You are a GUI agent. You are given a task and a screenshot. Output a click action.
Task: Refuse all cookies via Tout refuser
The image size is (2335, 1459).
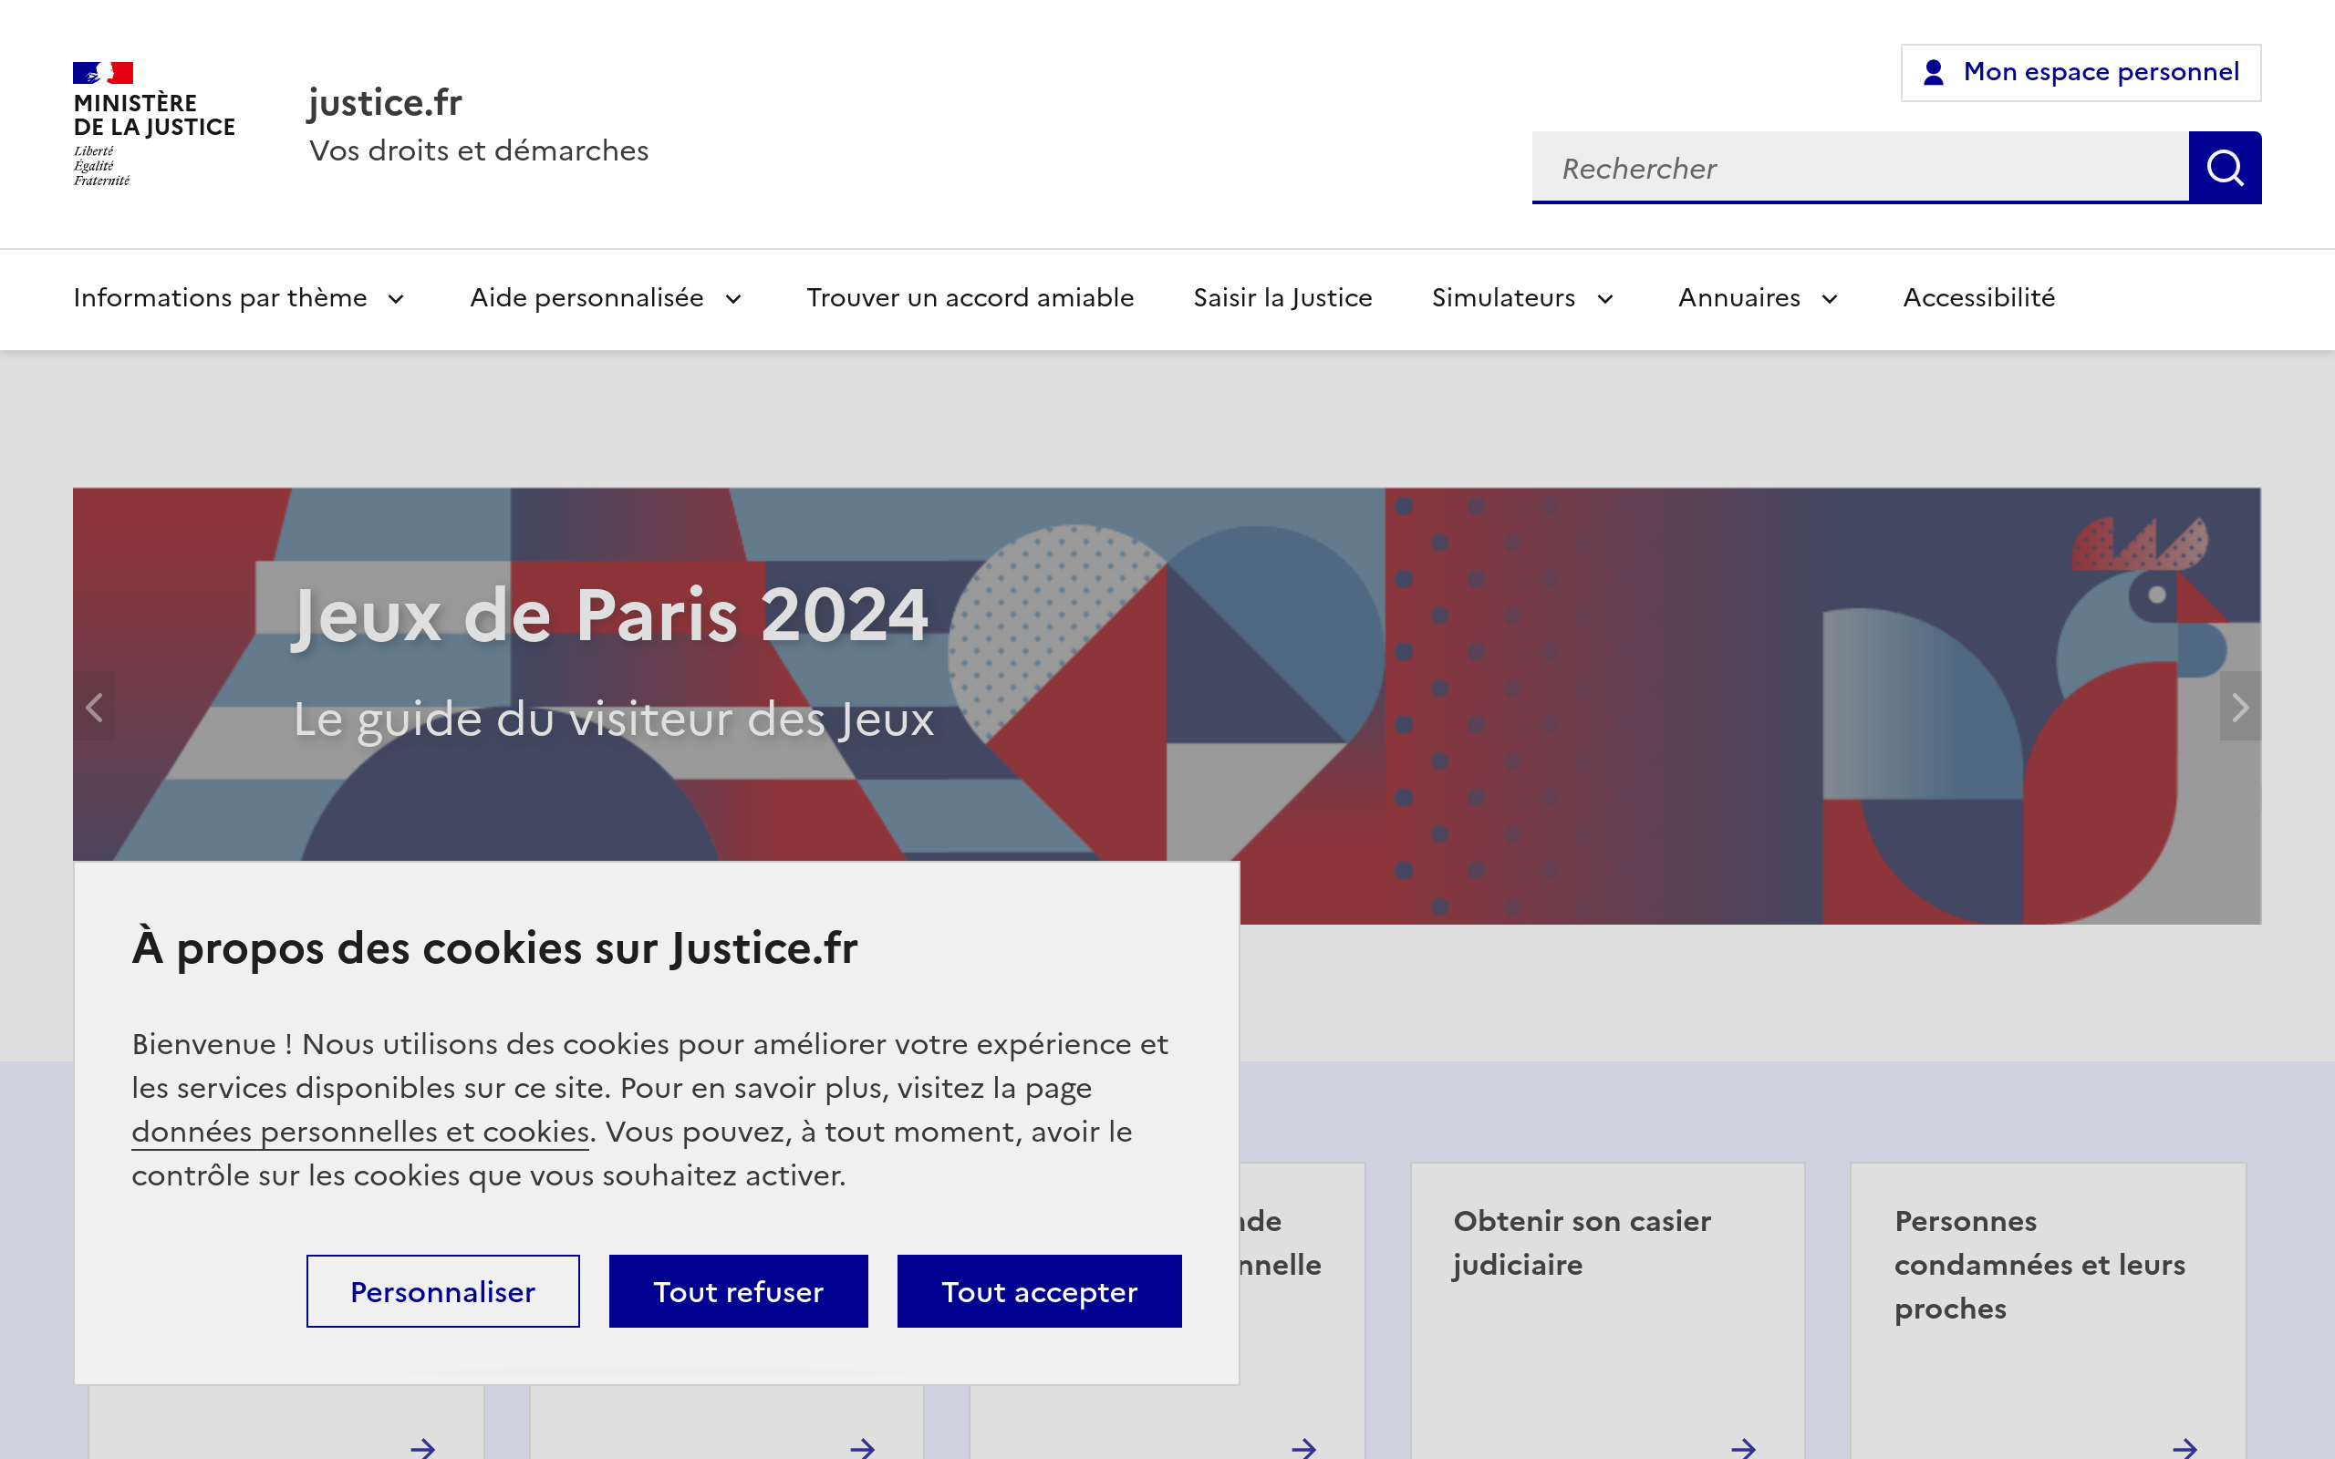click(738, 1291)
